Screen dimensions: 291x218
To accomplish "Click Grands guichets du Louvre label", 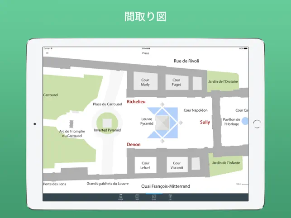I will [x=107, y=184].
